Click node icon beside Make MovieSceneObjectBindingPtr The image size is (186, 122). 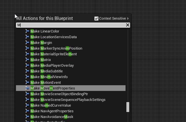tap(27, 94)
